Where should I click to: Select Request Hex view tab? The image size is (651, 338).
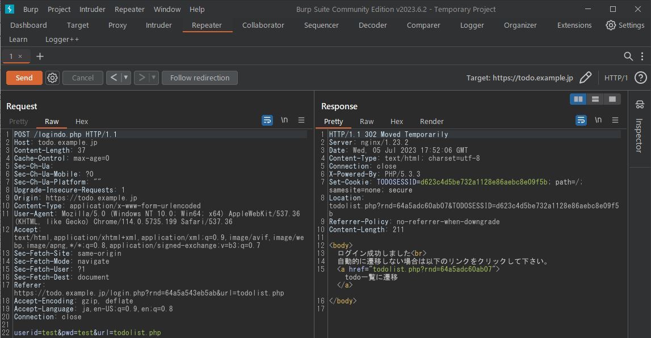tap(82, 121)
